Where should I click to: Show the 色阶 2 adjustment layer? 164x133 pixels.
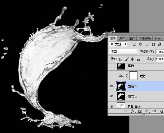(112, 75)
